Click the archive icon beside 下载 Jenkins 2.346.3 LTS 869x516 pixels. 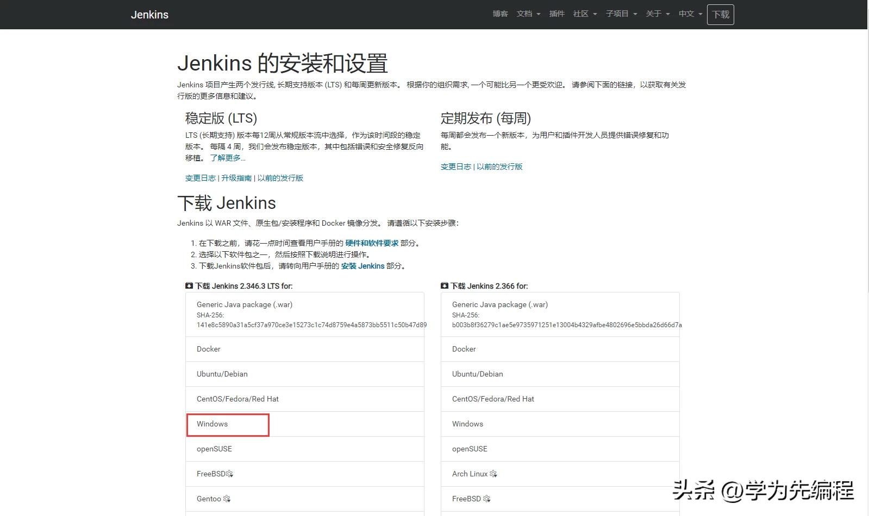(x=189, y=285)
